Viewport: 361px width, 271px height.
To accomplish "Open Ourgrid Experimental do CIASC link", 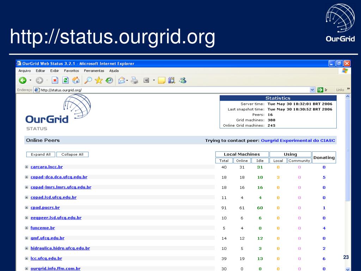I will [x=298, y=140].
